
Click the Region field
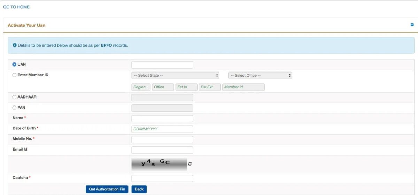click(x=141, y=87)
